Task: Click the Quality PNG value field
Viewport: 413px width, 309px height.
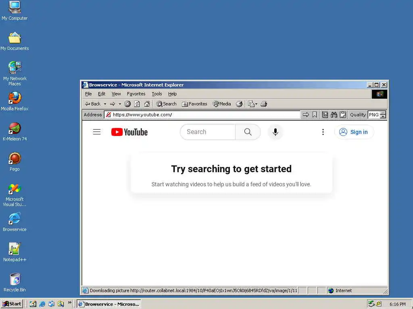Action: coord(374,115)
